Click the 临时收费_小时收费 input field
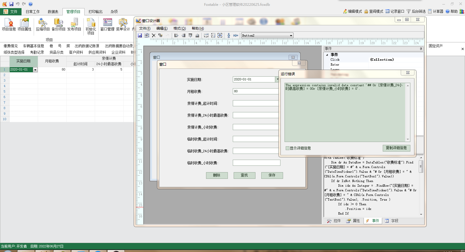 257,163
